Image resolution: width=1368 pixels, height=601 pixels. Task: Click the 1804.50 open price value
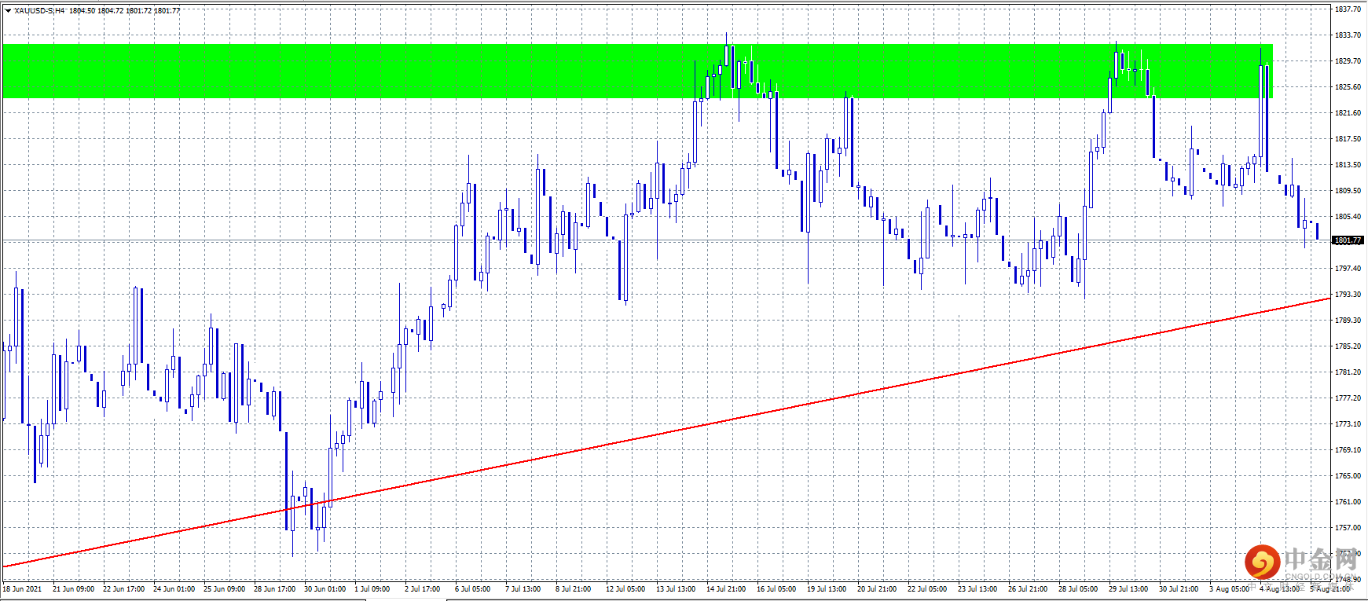[x=82, y=11]
